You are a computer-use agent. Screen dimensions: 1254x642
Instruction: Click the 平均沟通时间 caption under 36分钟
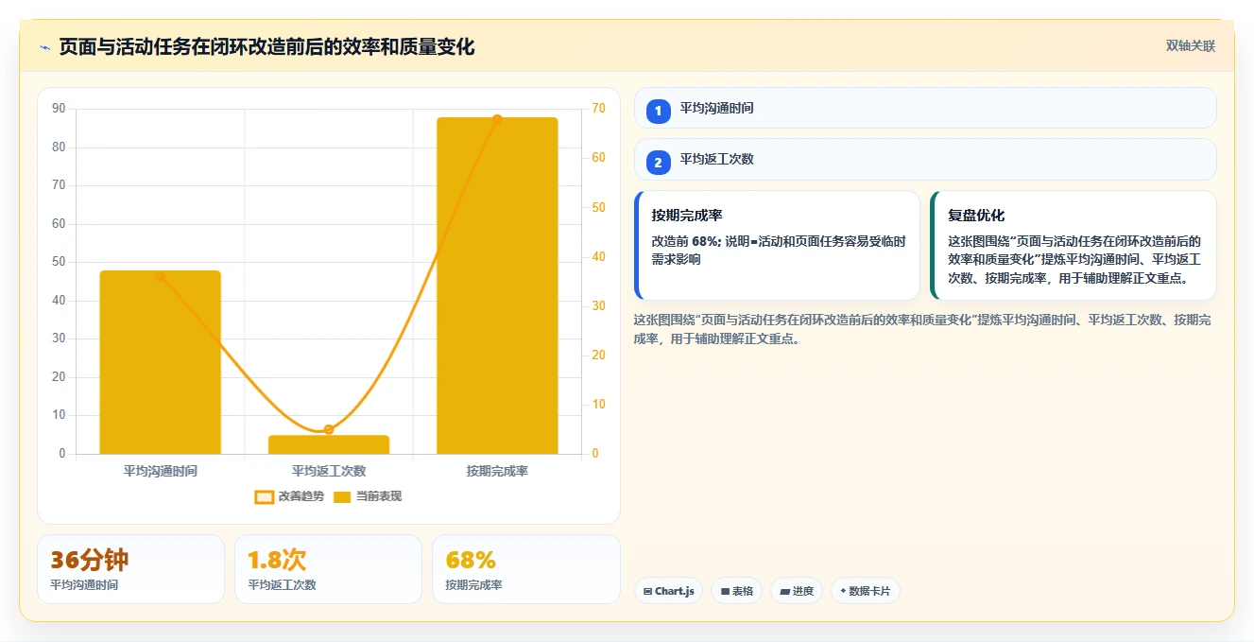(84, 585)
